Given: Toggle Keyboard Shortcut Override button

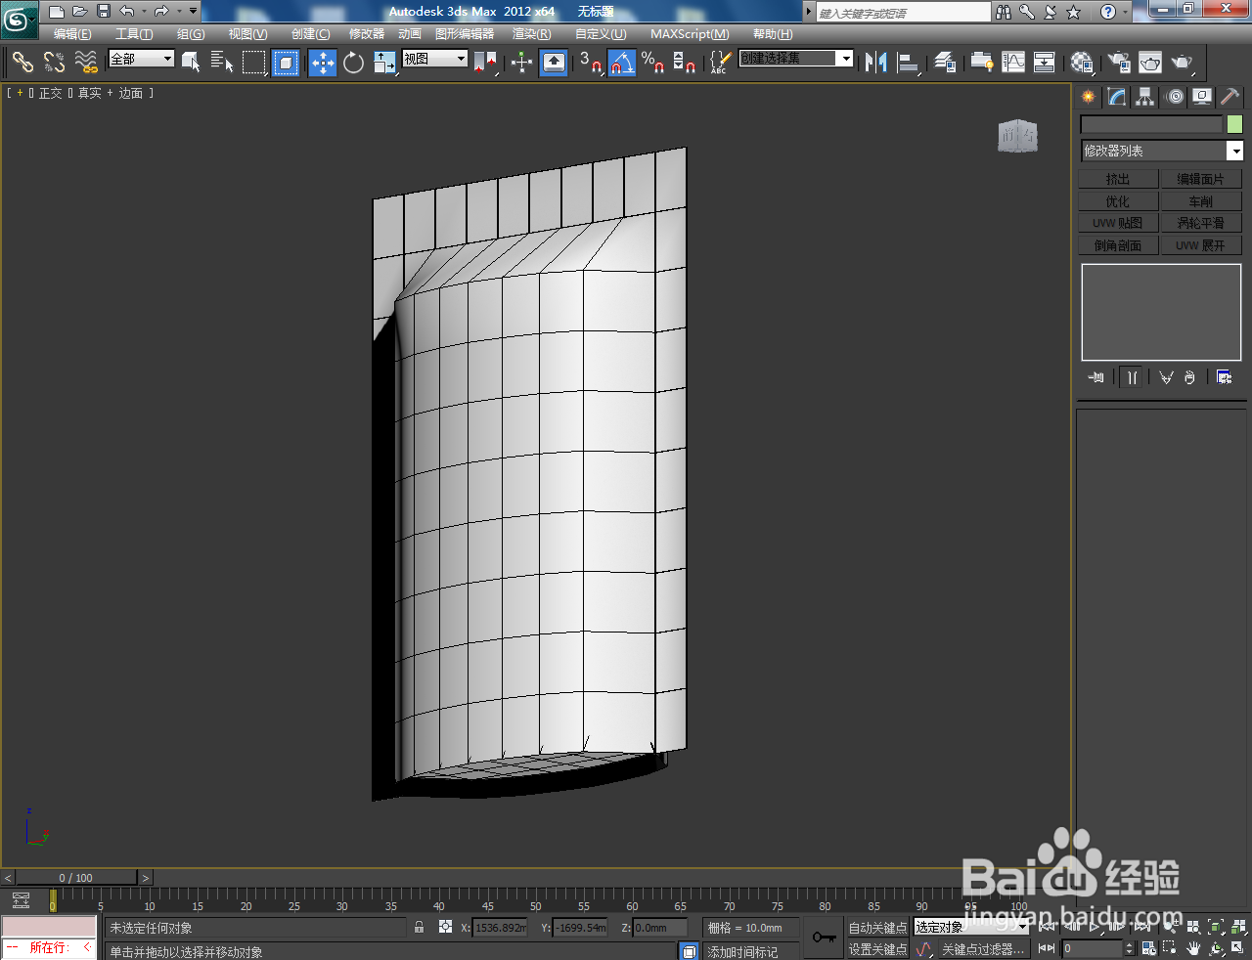Looking at the screenshot, I should [x=554, y=63].
